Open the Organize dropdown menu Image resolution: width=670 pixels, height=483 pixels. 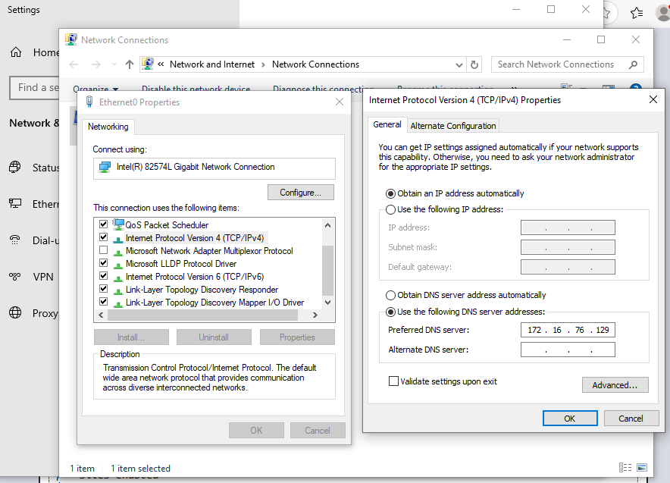(95, 89)
